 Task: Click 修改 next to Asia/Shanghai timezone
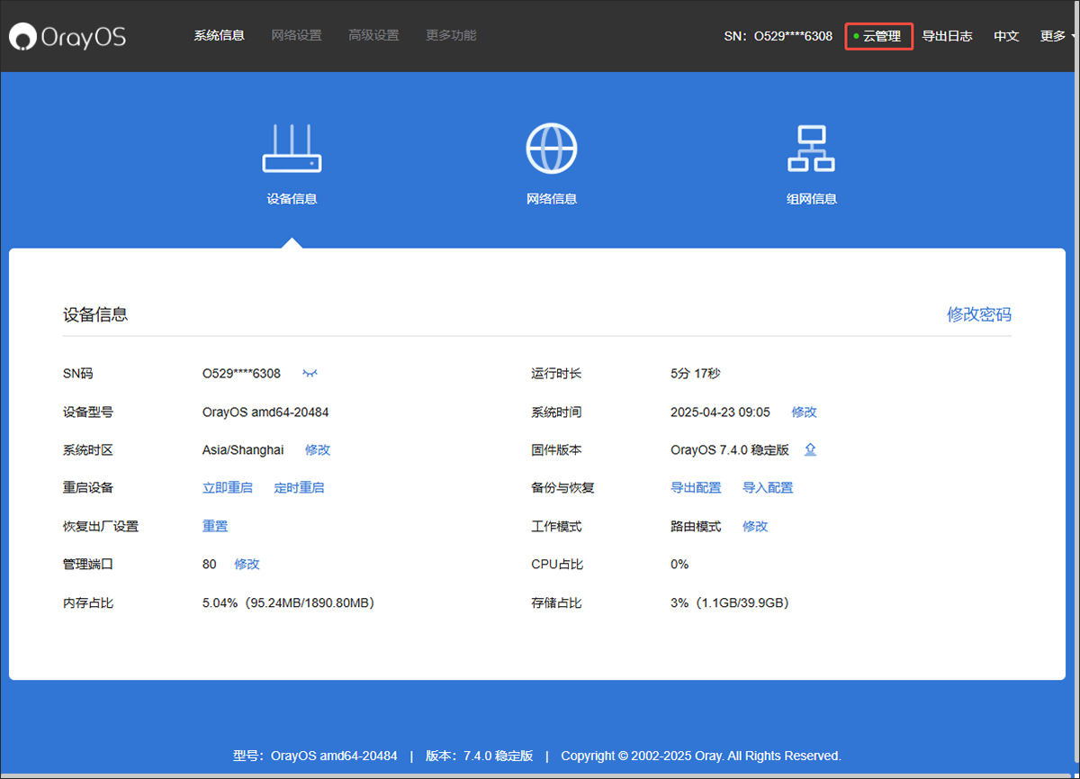click(x=318, y=450)
